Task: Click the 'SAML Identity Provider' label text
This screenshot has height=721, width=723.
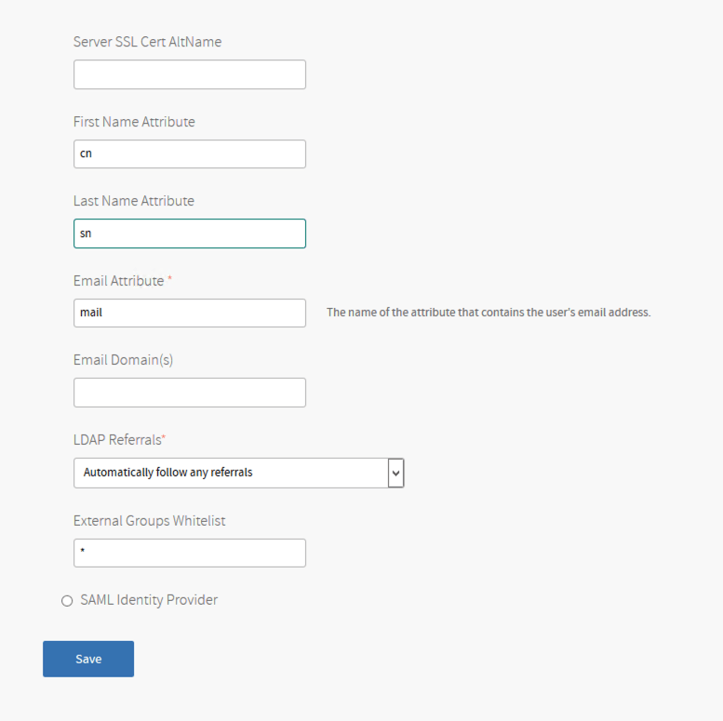Action: [x=149, y=600]
